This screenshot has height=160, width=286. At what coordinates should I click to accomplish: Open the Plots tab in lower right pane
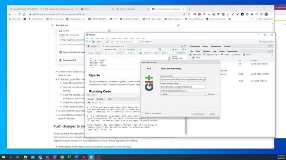click(x=198, y=52)
